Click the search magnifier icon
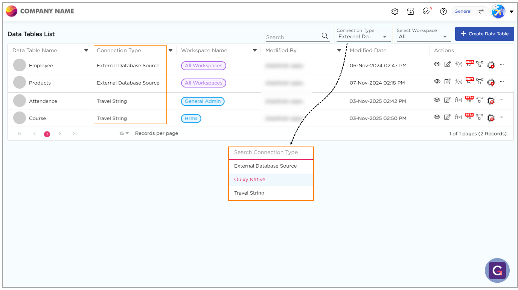 325,36
